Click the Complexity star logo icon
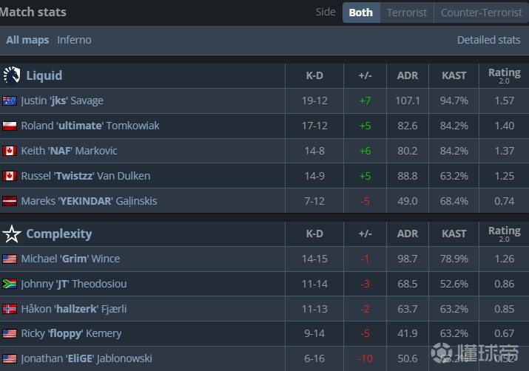Screen dimensions: 529x371 pos(11,234)
